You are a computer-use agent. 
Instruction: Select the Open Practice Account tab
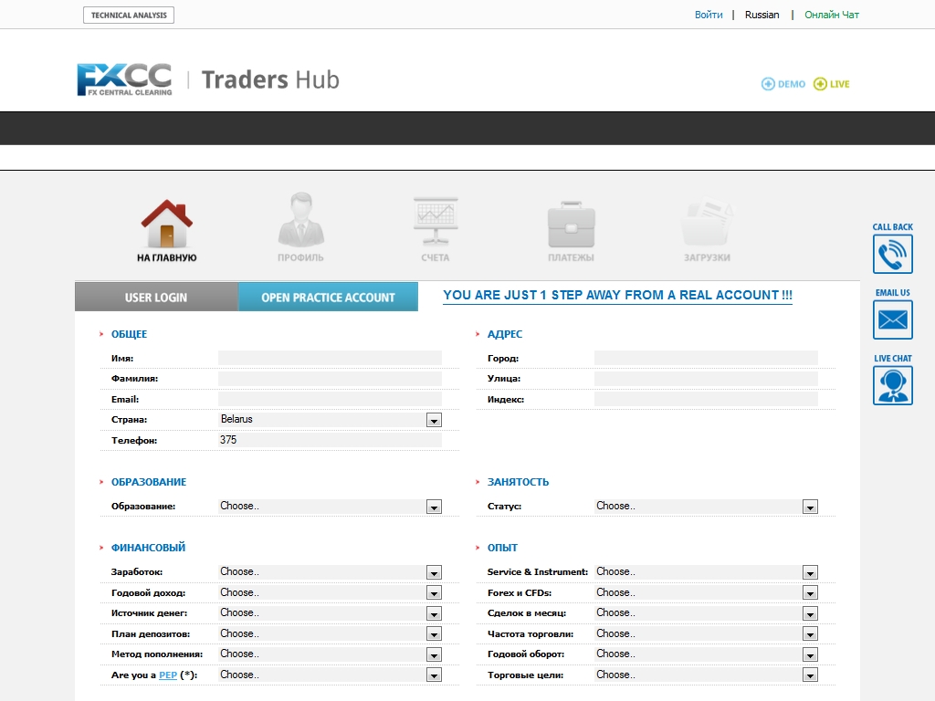(328, 298)
